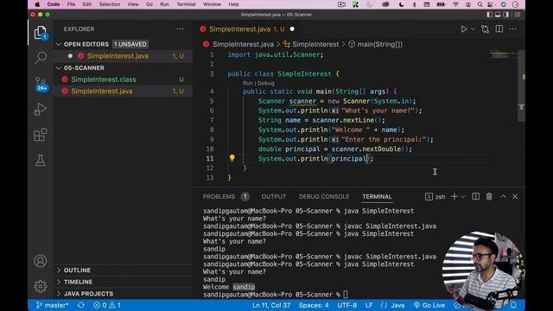Kill terminal with trash icon
The image size is (553, 311).
pos(489,196)
